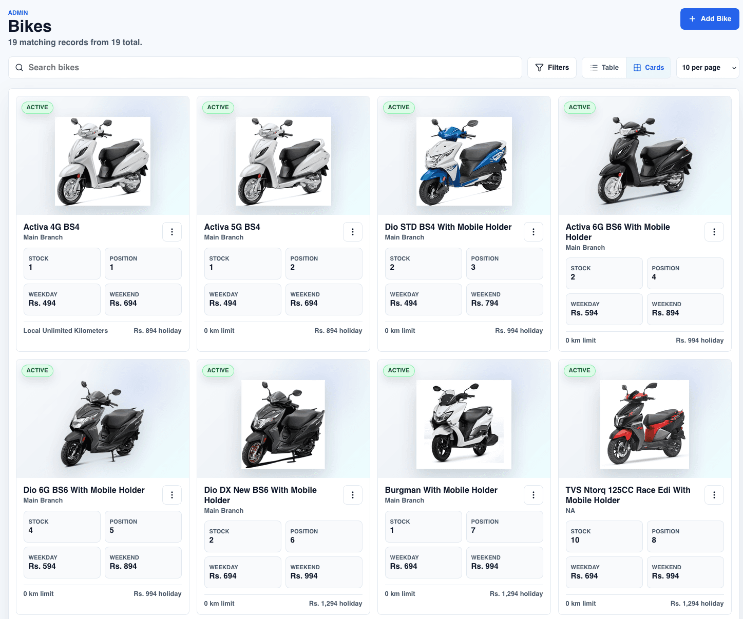
Task: Click the ADMIN breadcrumb label
Action: pos(18,13)
